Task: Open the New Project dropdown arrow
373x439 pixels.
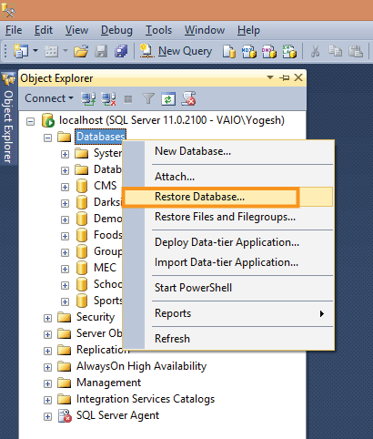Action: coord(35,50)
